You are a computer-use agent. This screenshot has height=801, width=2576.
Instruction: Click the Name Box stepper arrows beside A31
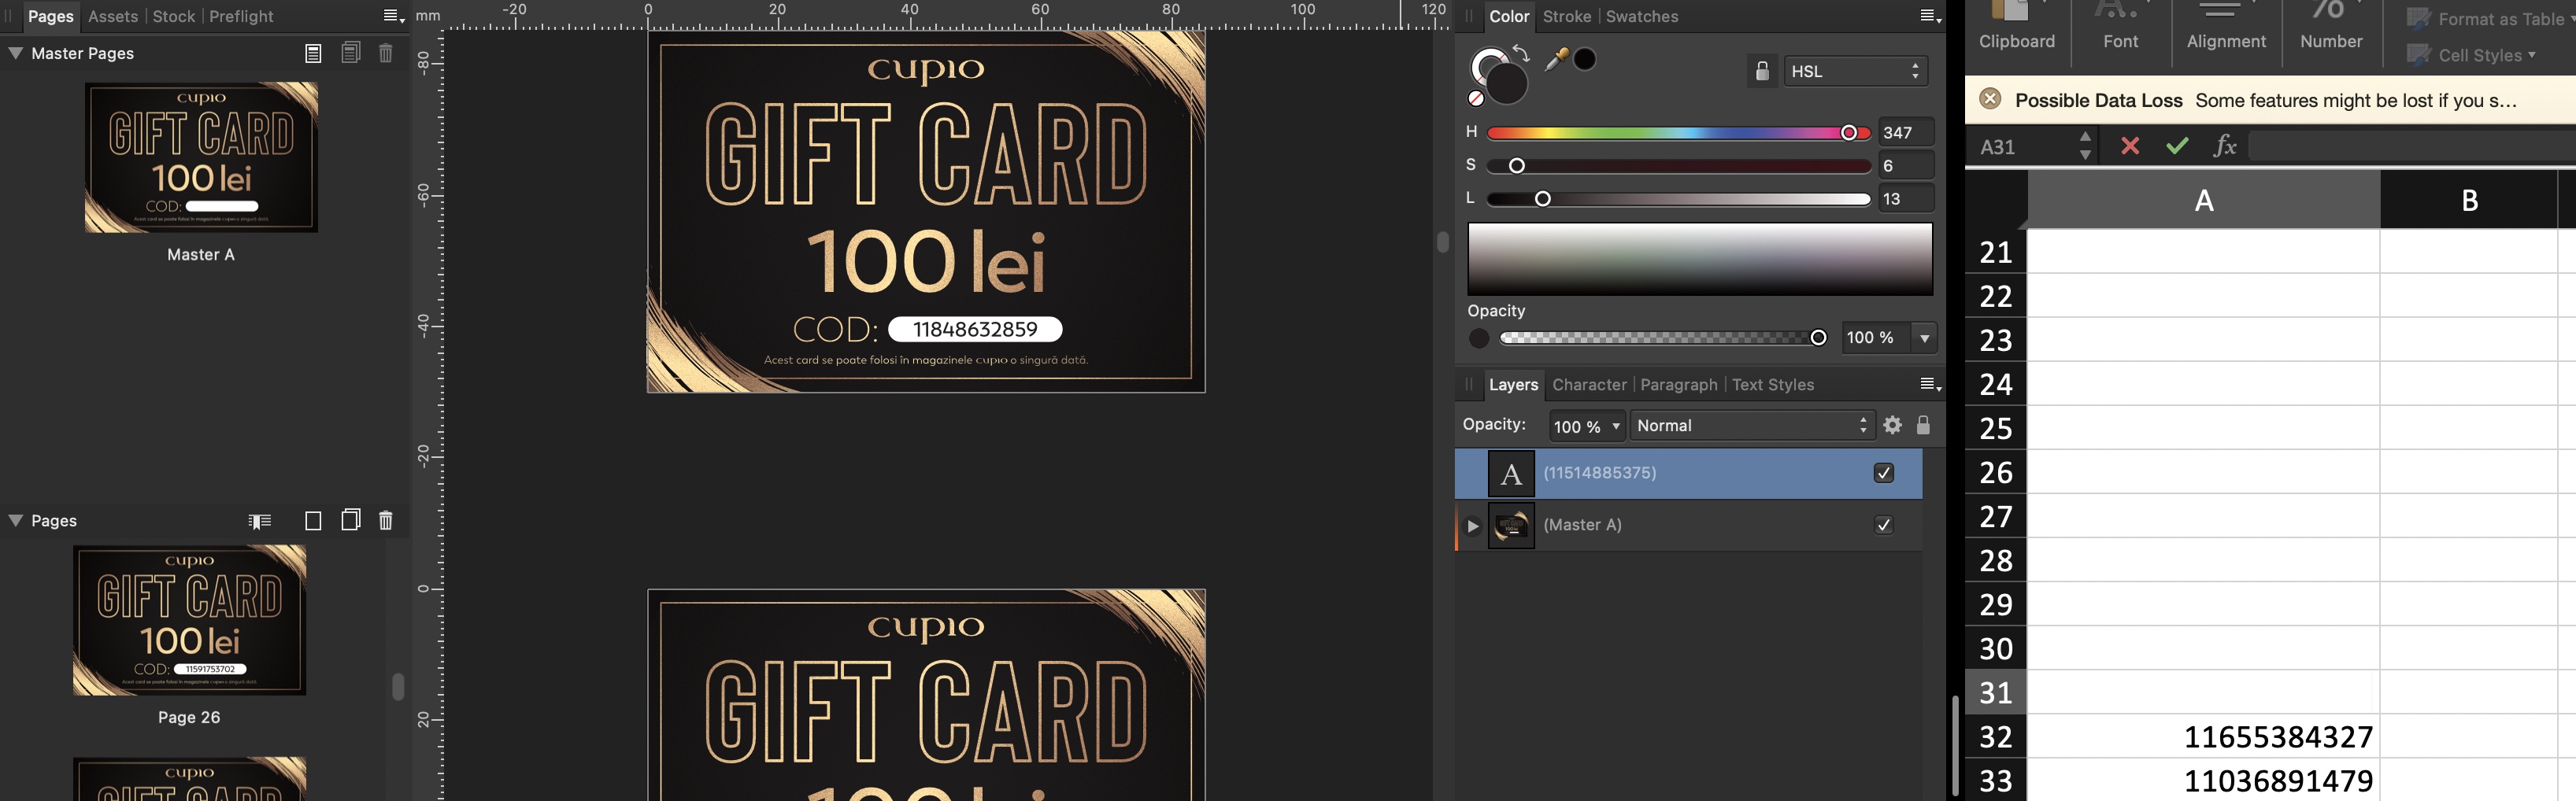click(x=2085, y=146)
